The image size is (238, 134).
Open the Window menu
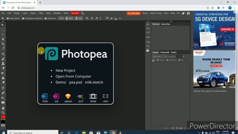point(57,13)
